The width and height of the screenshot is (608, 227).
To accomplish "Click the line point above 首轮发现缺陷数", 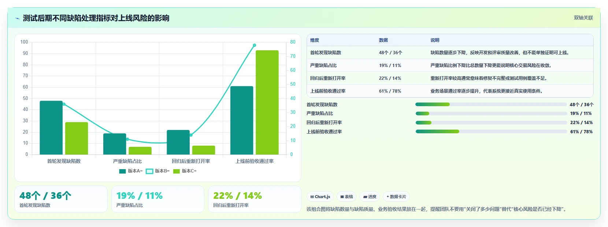I will [x=64, y=104].
